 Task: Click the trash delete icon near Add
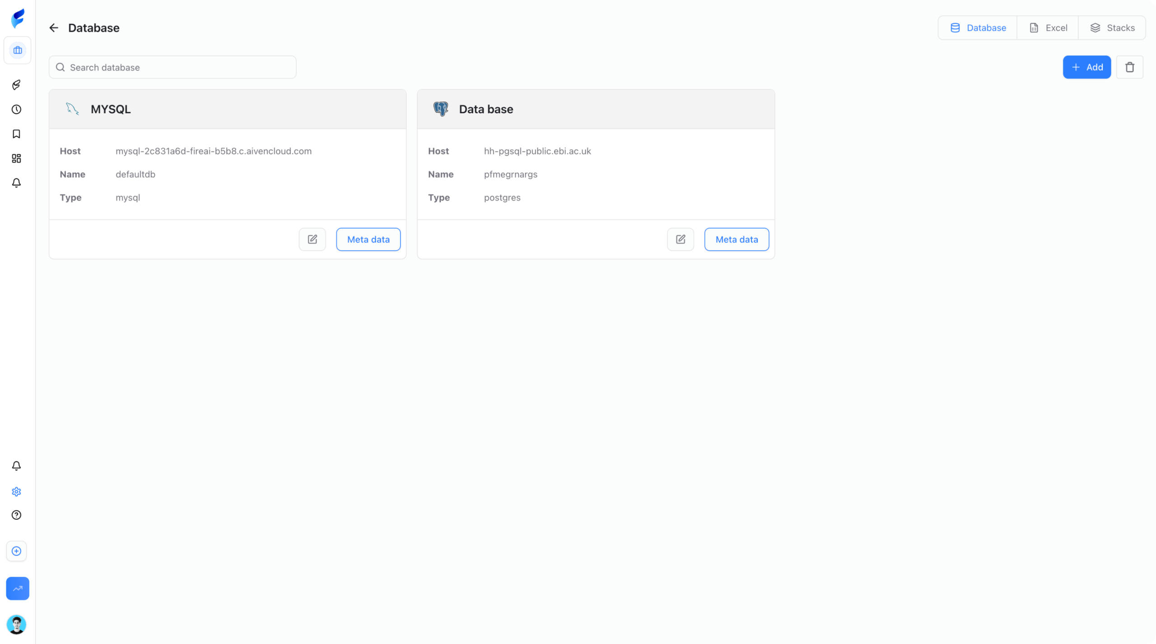pyautogui.click(x=1129, y=67)
